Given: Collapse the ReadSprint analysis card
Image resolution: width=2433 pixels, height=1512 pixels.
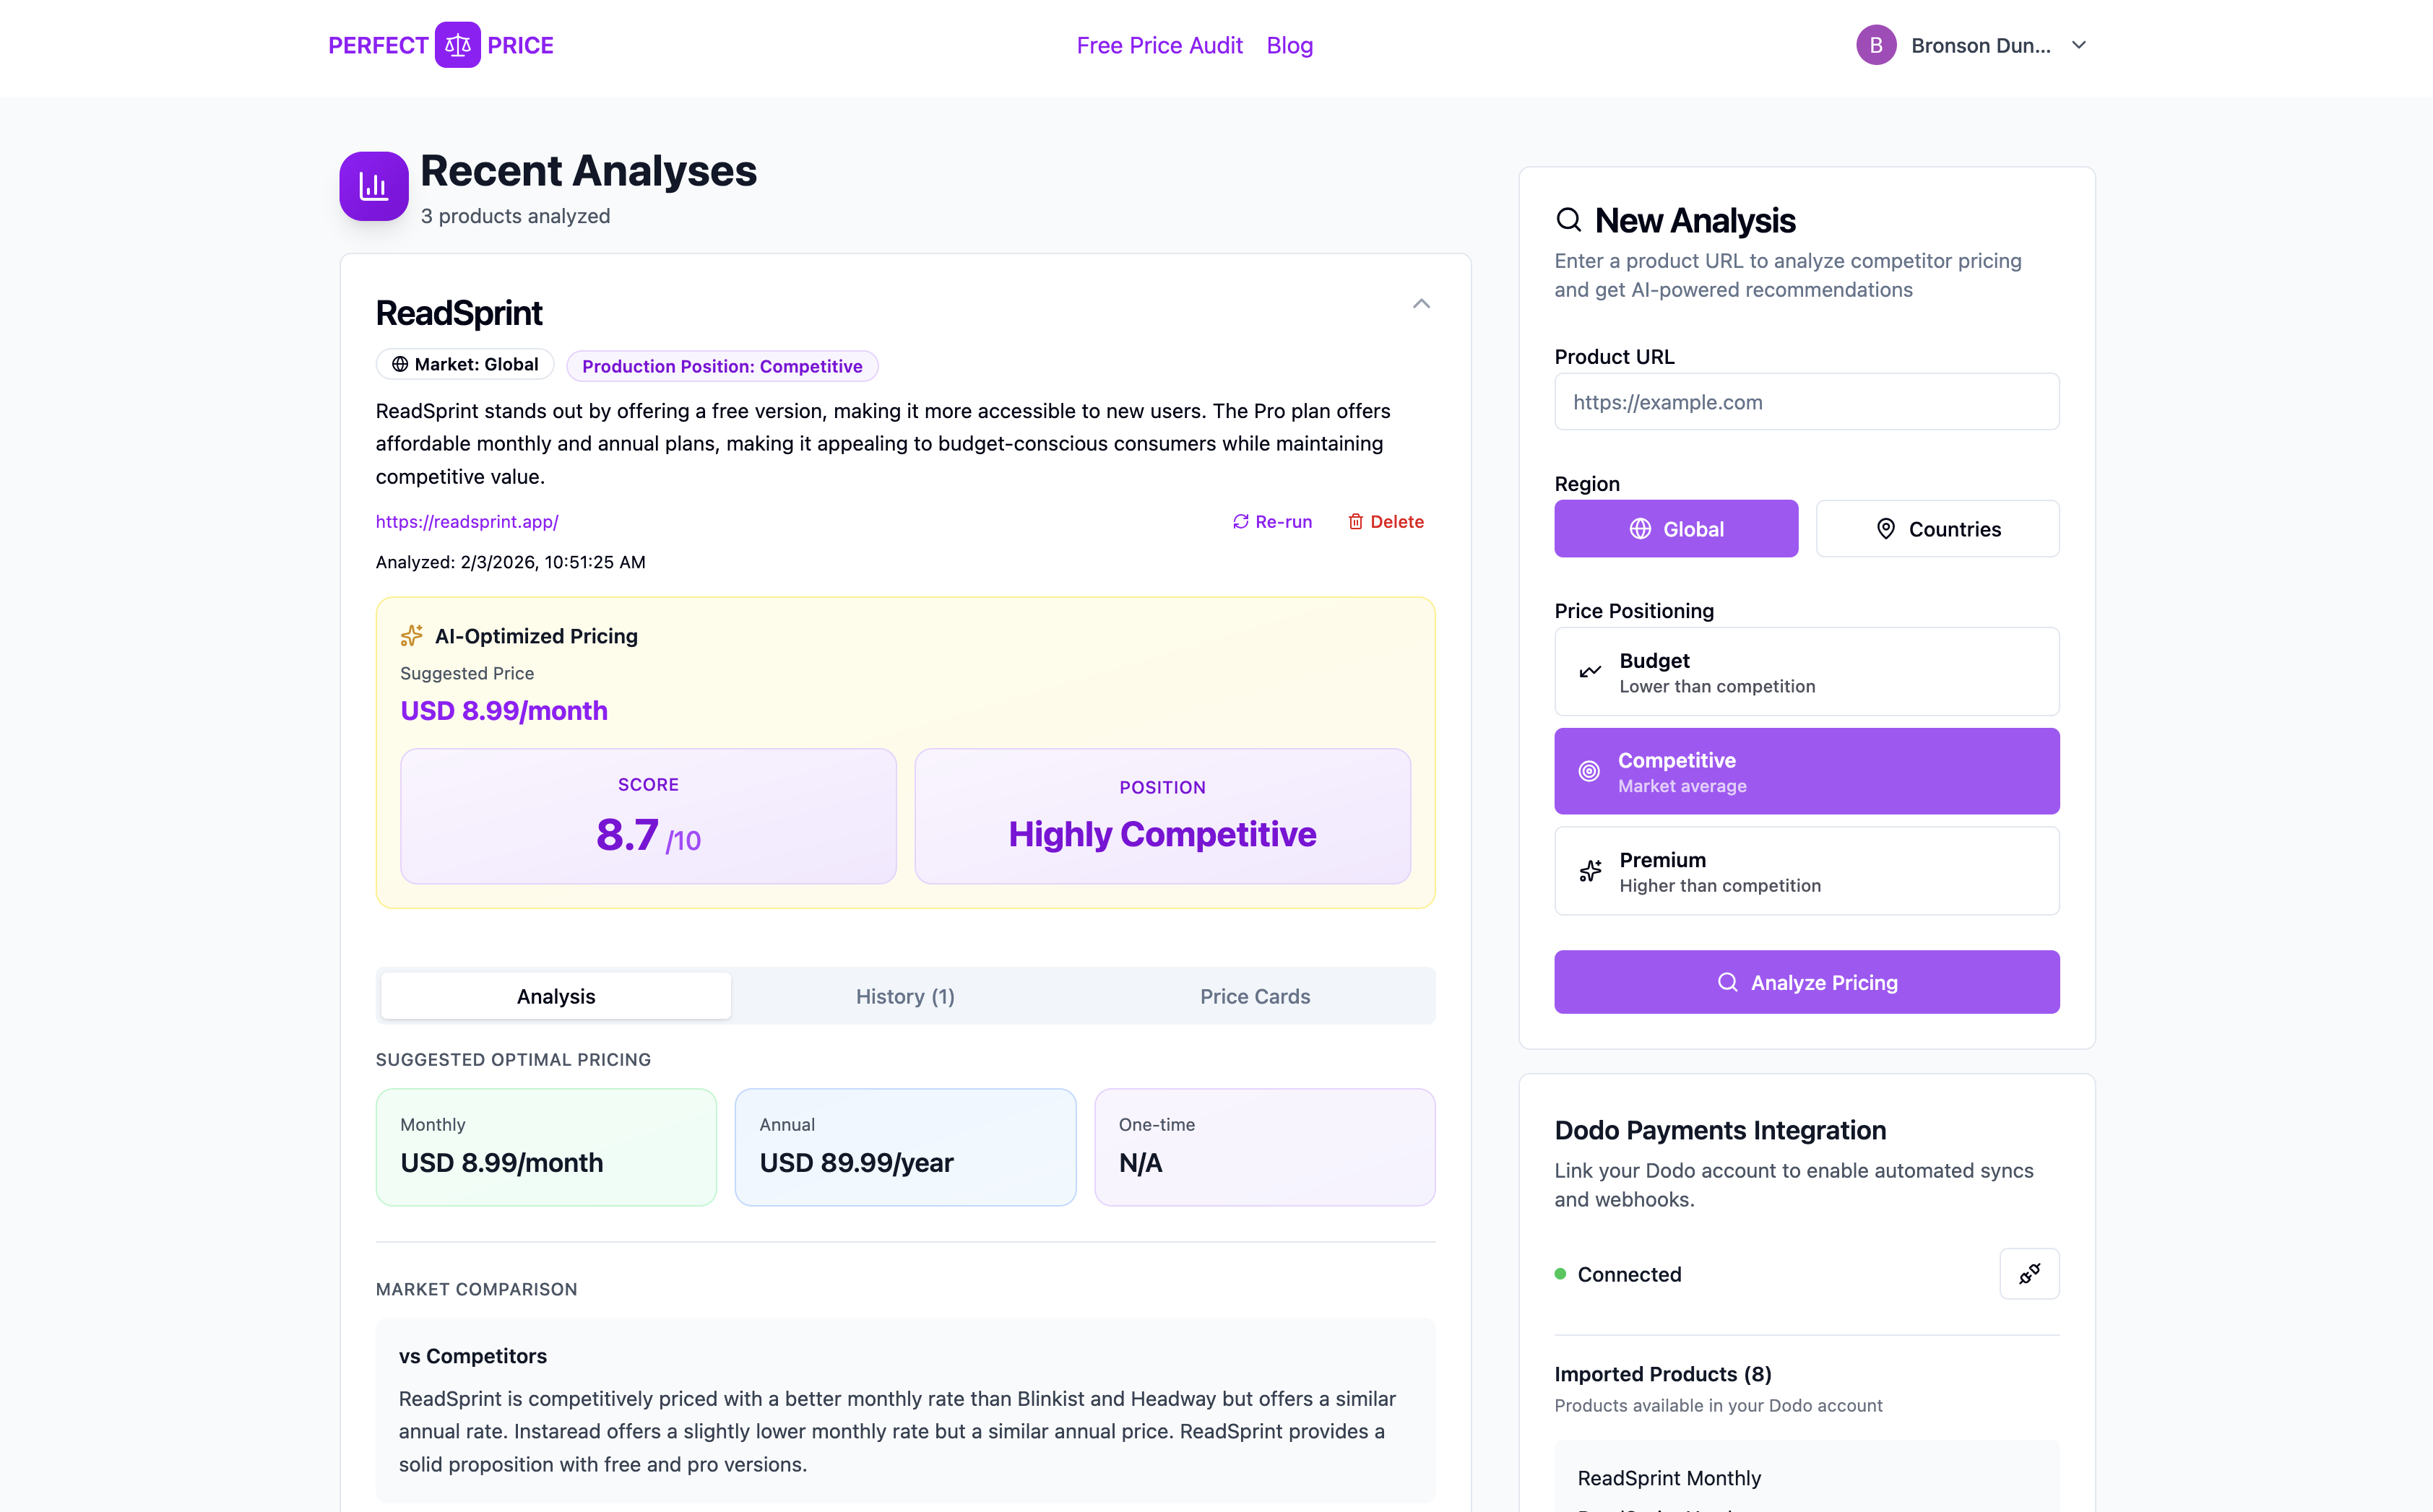Looking at the screenshot, I should [x=1422, y=303].
